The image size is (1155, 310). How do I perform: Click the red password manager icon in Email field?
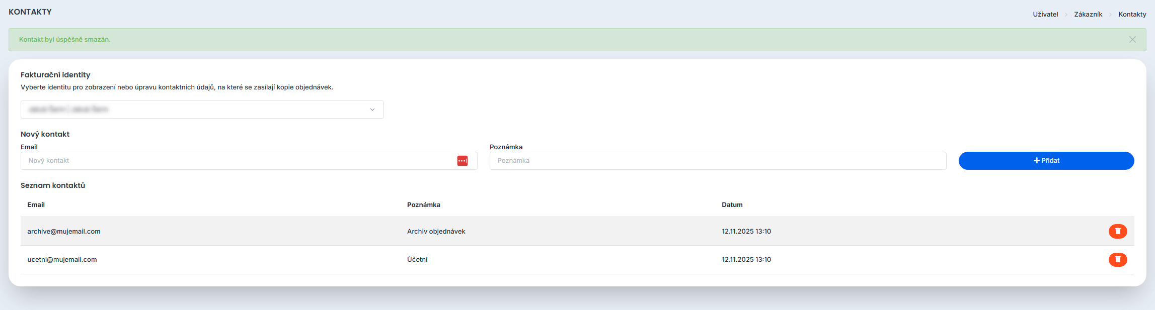click(462, 161)
